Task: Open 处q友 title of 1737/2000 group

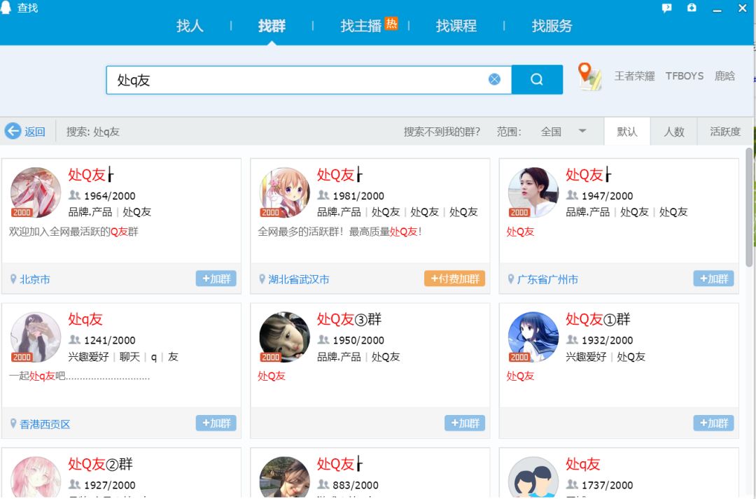Action: point(583,464)
